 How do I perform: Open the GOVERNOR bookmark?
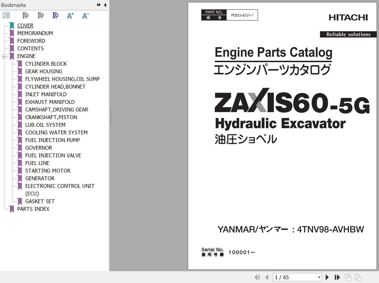coord(39,148)
